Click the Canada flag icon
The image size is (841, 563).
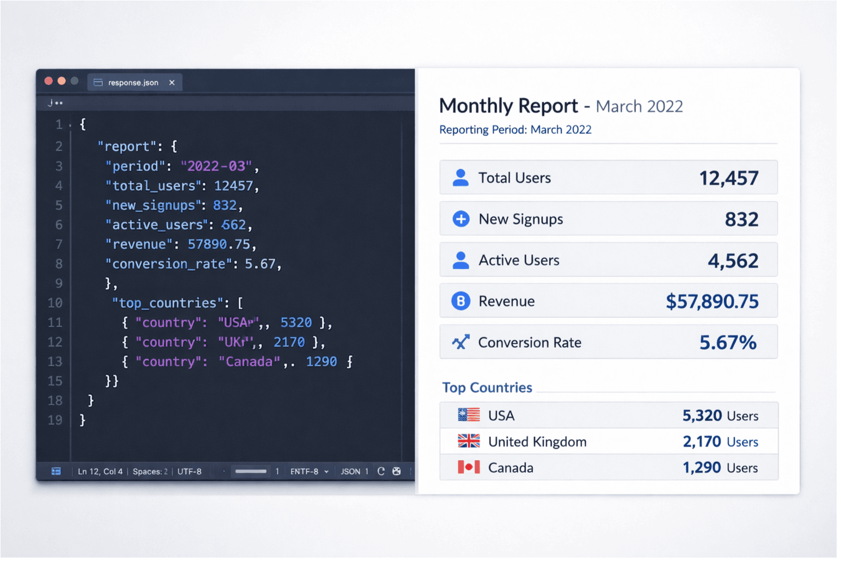(x=469, y=467)
